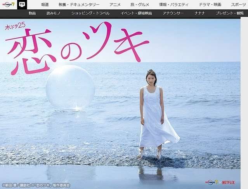Open the プレゼント・観覧 page

coord(230,13)
